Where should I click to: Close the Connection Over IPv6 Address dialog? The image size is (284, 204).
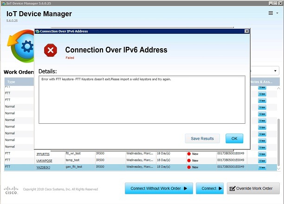tap(247, 31)
